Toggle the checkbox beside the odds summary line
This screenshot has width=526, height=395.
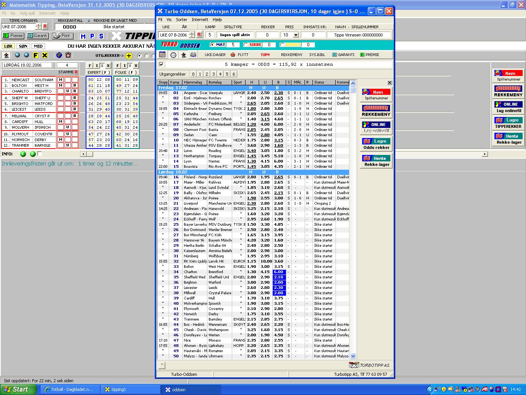161,64
